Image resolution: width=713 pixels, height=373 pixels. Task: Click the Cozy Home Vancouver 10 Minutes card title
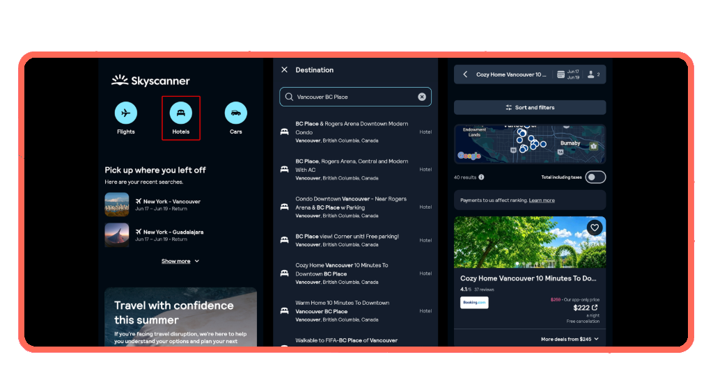coord(528,278)
